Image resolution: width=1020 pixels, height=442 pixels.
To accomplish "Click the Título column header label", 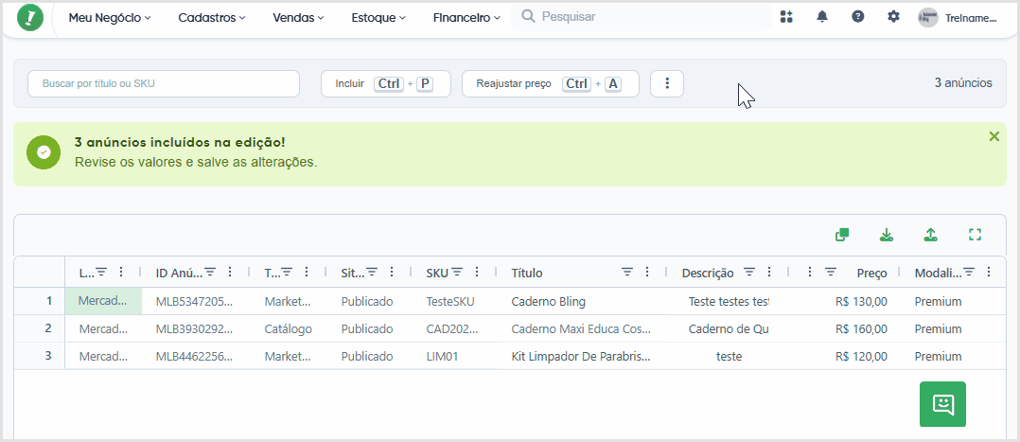I will coord(527,273).
